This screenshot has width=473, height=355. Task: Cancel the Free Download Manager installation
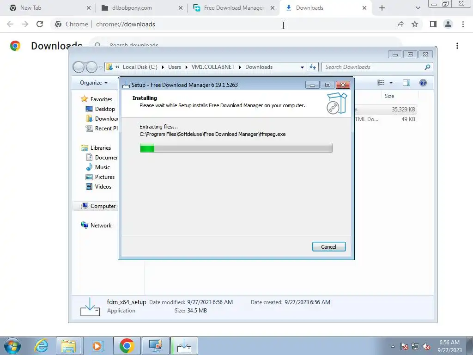point(329,247)
